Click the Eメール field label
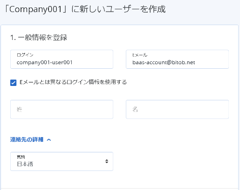Viewport: 240px width, 190px height. pyautogui.click(x=140, y=55)
